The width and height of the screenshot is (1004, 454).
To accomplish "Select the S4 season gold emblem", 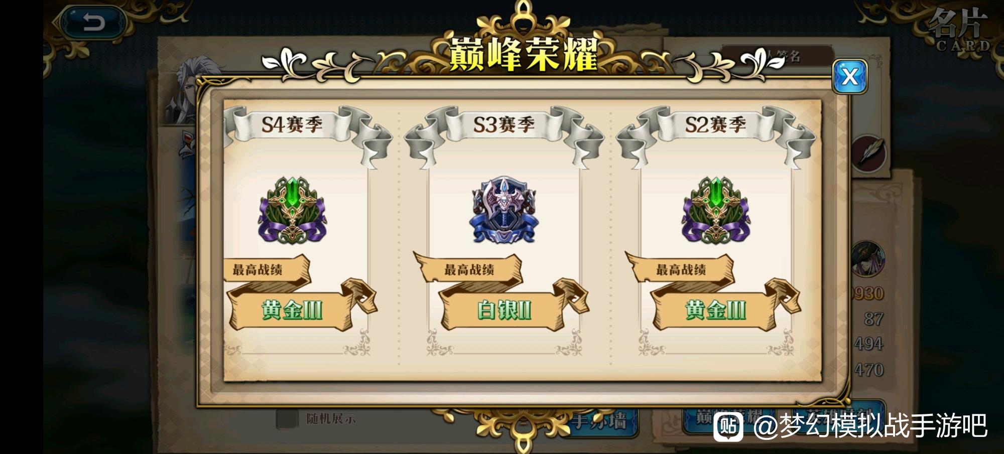I will (x=292, y=210).
